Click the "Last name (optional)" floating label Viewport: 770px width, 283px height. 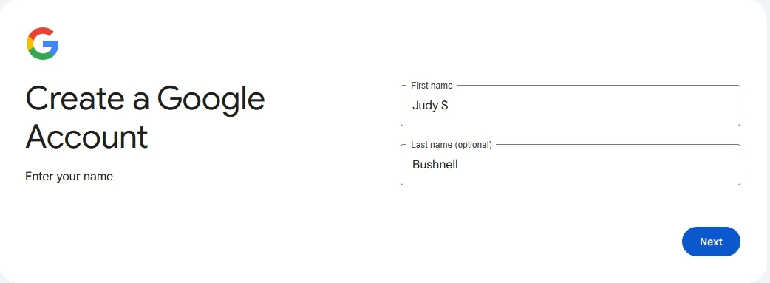coord(452,145)
